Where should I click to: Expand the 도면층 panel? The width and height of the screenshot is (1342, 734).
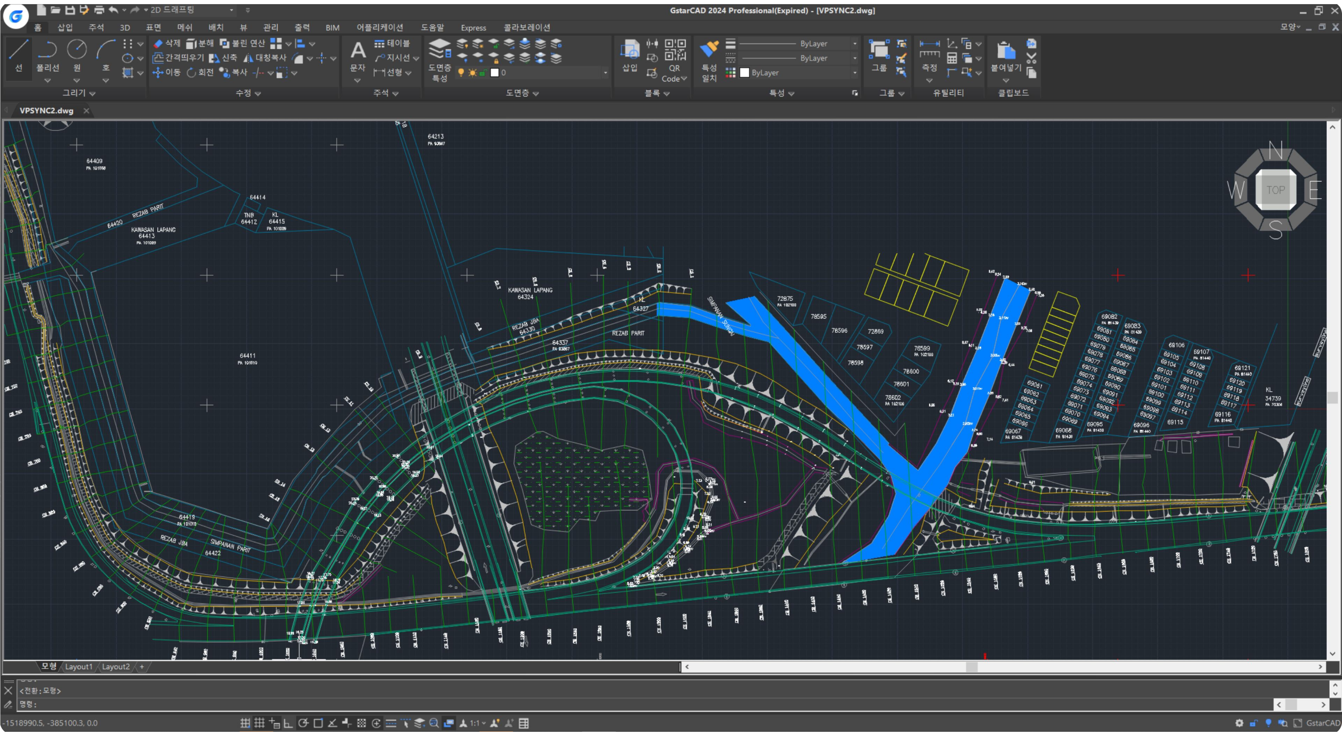coord(522,93)
